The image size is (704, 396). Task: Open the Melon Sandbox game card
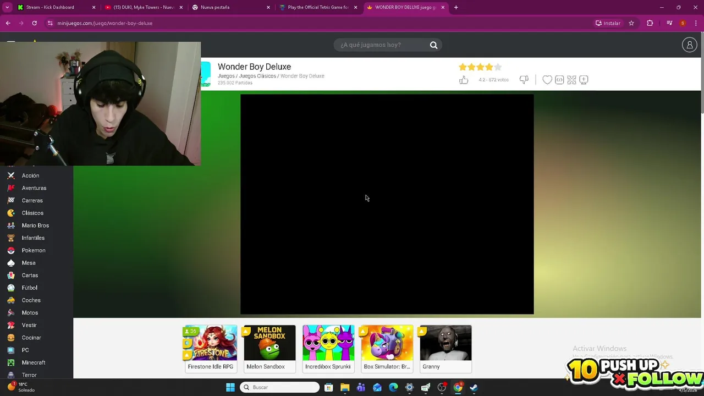coord(269,349)
